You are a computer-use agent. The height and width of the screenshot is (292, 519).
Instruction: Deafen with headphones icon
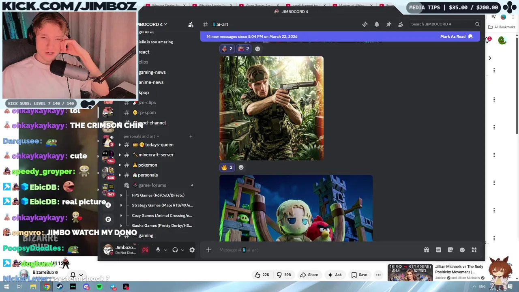pyautogui.click(x=175, y=250)
